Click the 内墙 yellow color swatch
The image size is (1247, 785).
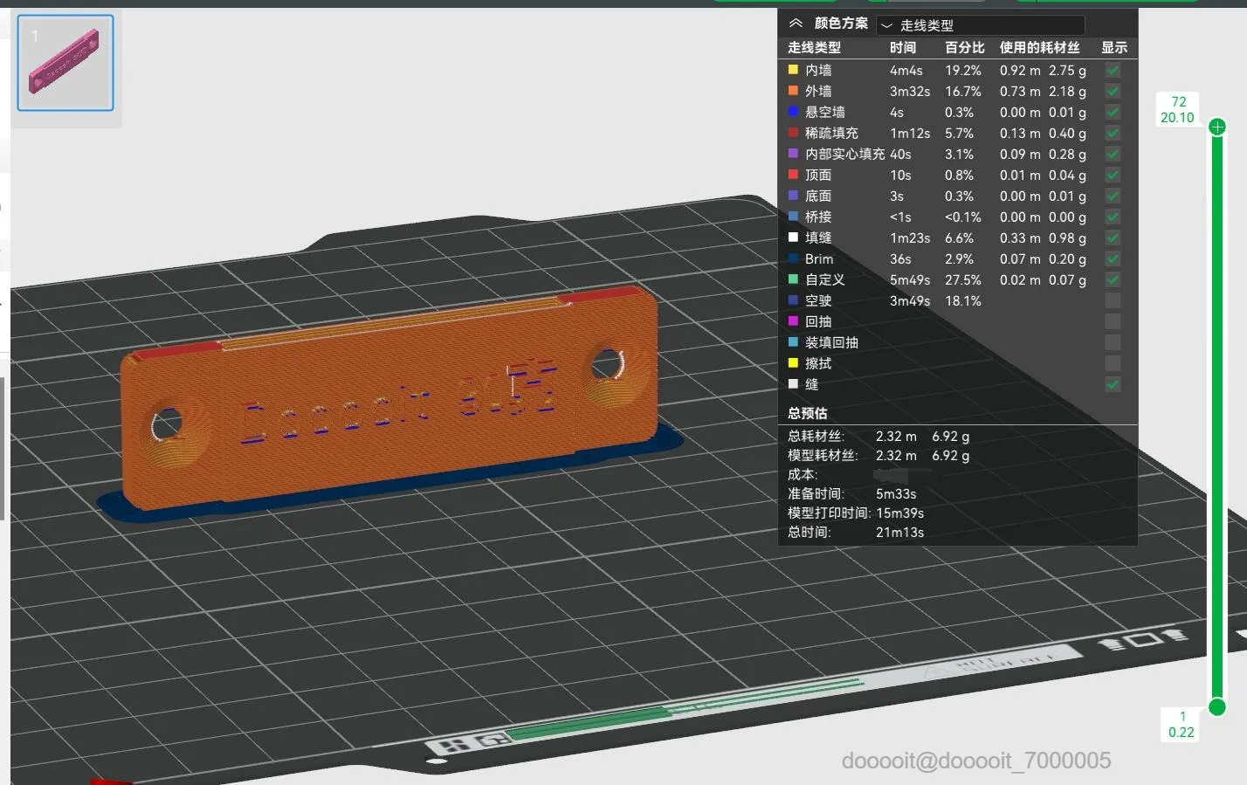793,70
